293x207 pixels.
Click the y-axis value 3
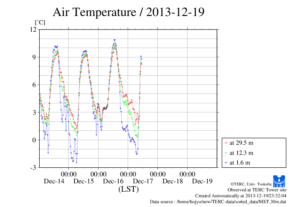(x=34, y=112)
